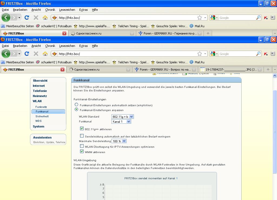The width and height of the screenshot is (277, 200).
Task: Switch to 19-17884237 JPG tab in front window
Action: (231, 70)
